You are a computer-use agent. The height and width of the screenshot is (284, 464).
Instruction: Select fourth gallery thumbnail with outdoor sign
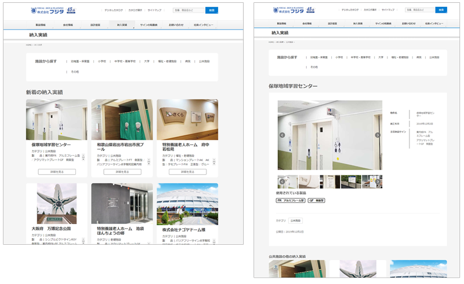point(351,182)
